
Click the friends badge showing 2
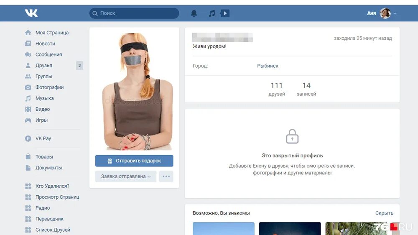coord(79,66)
